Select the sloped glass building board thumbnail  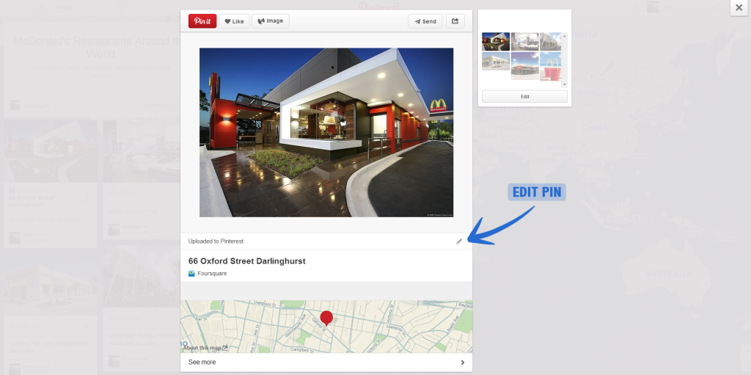pos(550,42)
